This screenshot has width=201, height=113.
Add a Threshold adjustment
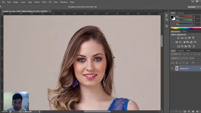pyautogui.click(x=186, y=46)
